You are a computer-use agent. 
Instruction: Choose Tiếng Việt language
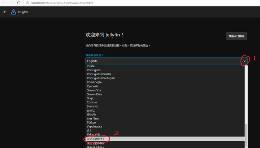pyautogui.click(x=165, y=134)
